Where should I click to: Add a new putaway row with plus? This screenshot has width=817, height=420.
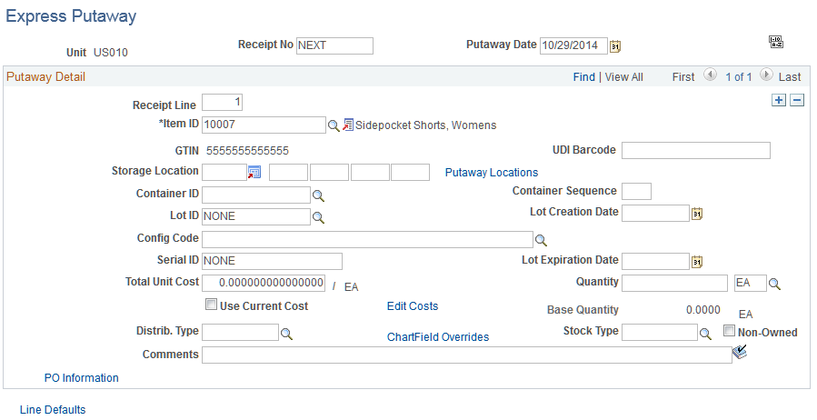(779, 101)
